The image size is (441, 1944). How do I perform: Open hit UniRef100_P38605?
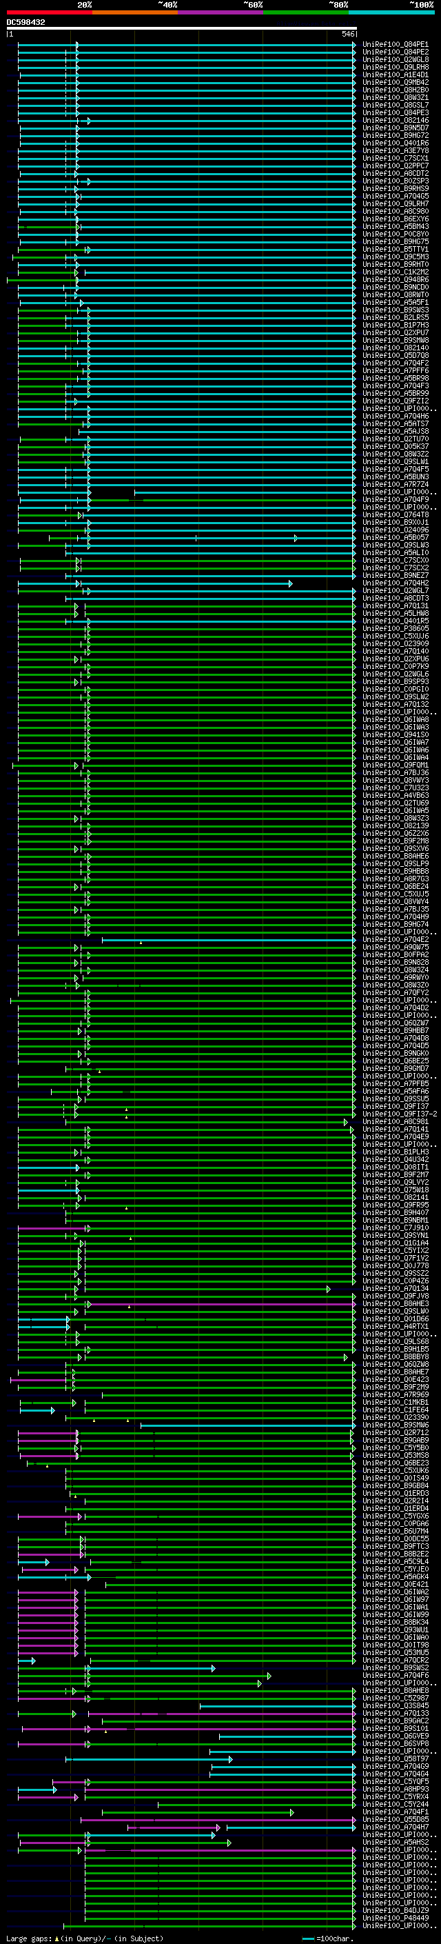(x=396, y=628)
